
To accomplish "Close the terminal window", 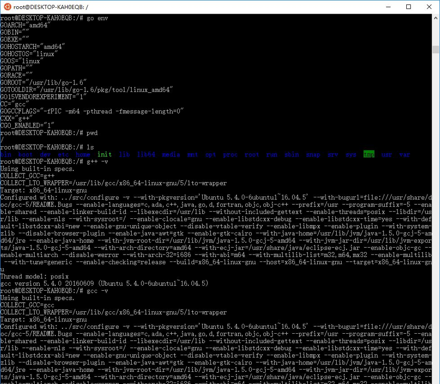I will coord(429,7).
